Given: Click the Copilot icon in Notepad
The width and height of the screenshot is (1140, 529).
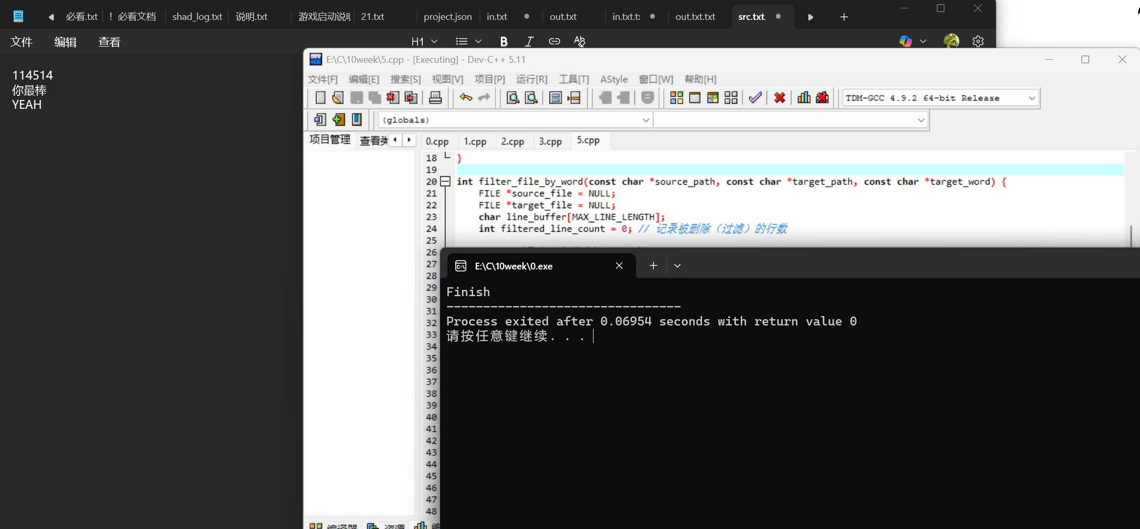Looking at the screenshot, I should coord(905,41).
